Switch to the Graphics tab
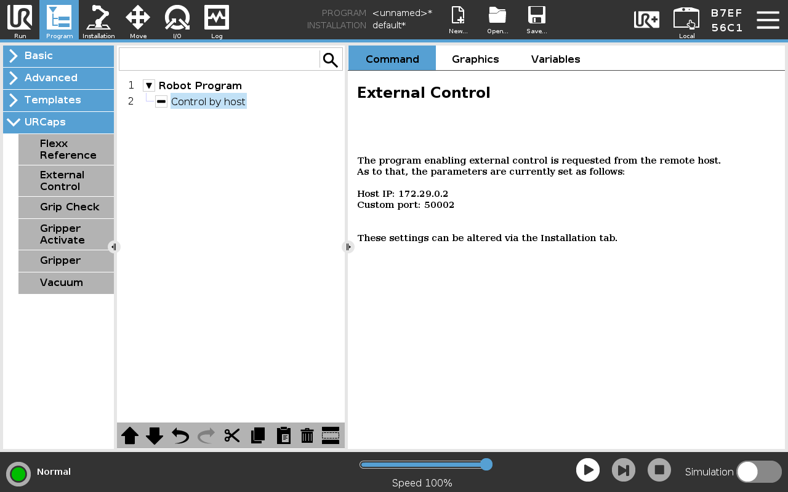Viewport: 788px width, 492px height. pos(475,59)
